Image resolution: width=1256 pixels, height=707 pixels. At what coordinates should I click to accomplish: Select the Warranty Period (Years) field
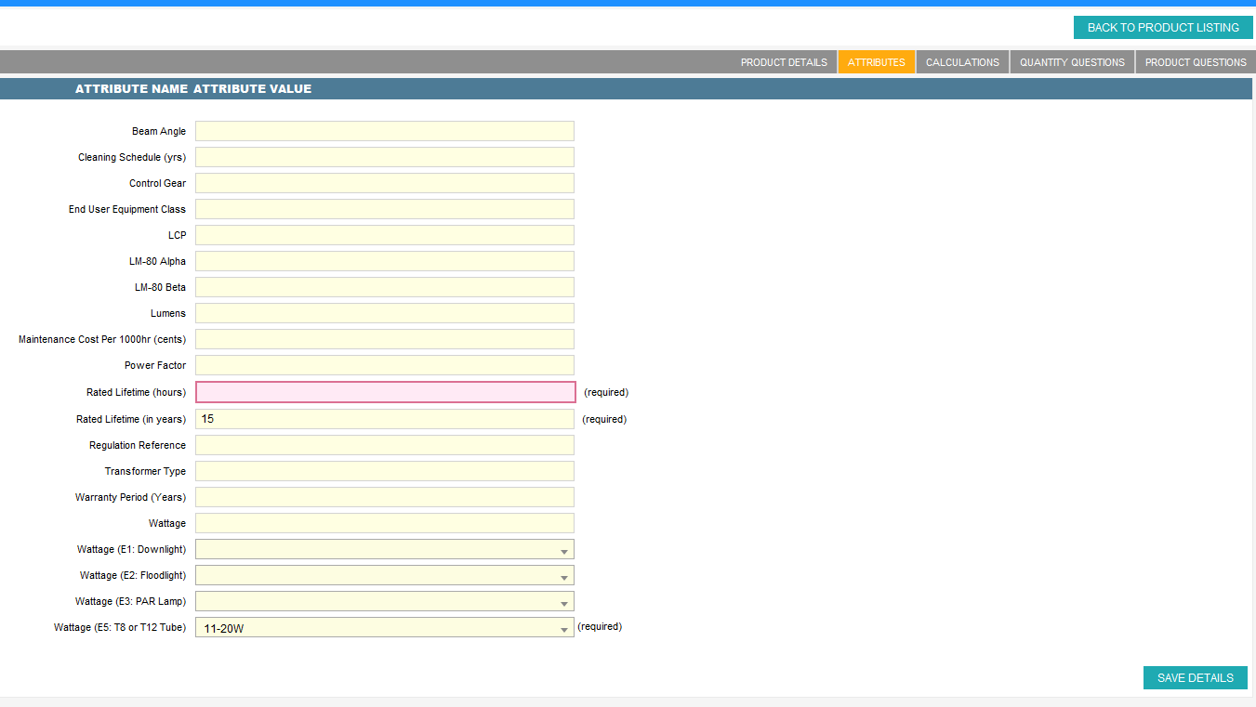(x=384, y=497)
